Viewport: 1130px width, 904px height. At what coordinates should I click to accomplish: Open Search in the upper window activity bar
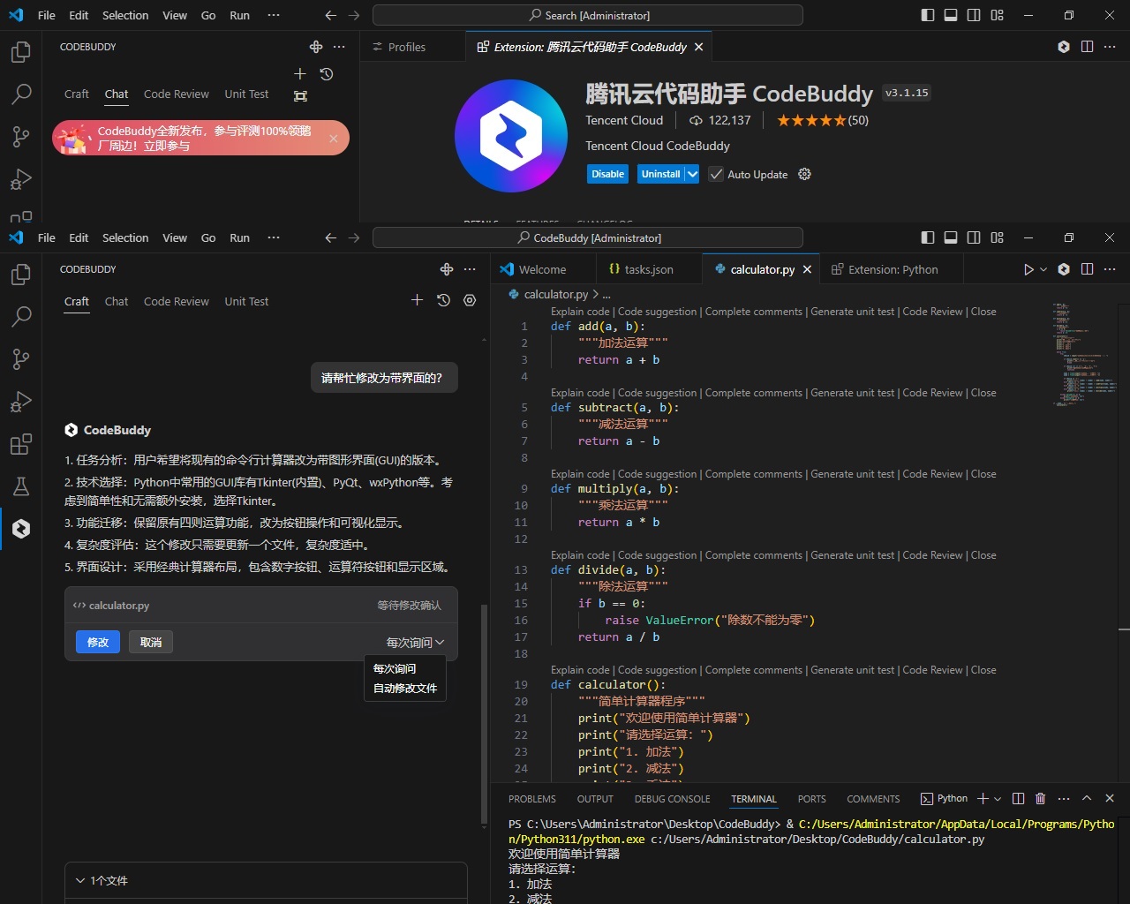[21, 94]
